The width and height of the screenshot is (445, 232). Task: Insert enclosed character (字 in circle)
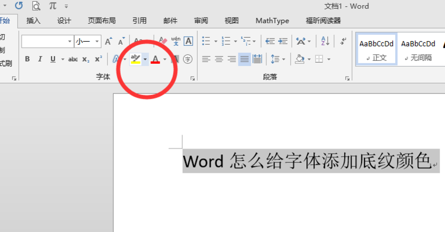pos(187,59)
